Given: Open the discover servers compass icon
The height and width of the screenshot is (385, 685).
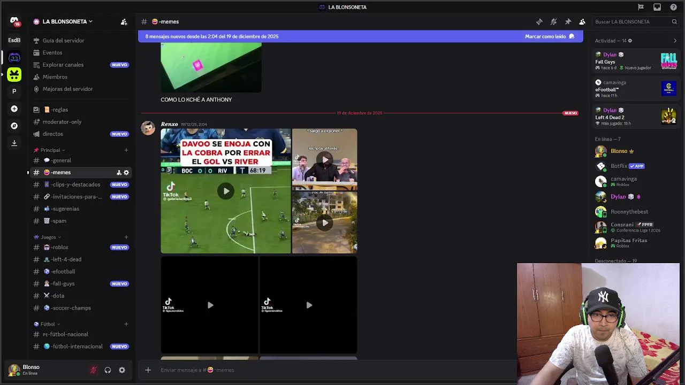Looking at the screenshot, I should 14,126.
